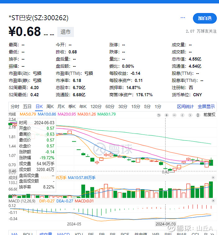The image size is (219, 235).
Task: Click the 涨跌幅 -19.72% tooltip value
Action: point(47,158)
